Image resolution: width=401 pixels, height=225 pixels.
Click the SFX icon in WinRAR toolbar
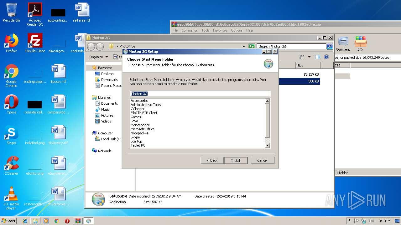click(361, 44)
